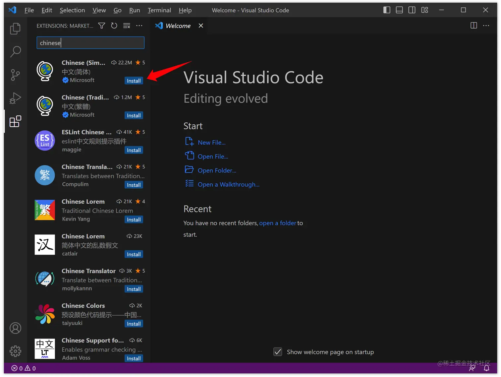The height and width of the screenshot is (377, 501).
Task: Clear extensions search results icon
Action: tap(127, 26)
